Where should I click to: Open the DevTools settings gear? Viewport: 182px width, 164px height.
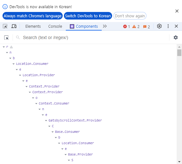[x=159, y=26]
